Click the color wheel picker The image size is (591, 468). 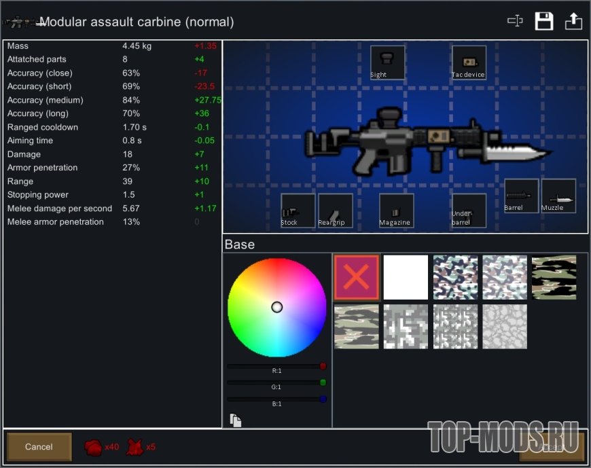[276, 307]
